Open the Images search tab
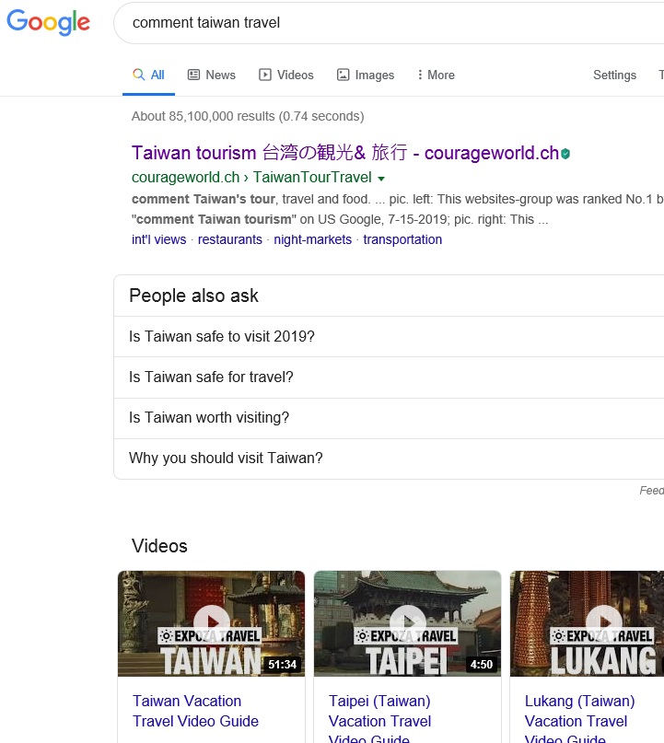 click(365, 75)
